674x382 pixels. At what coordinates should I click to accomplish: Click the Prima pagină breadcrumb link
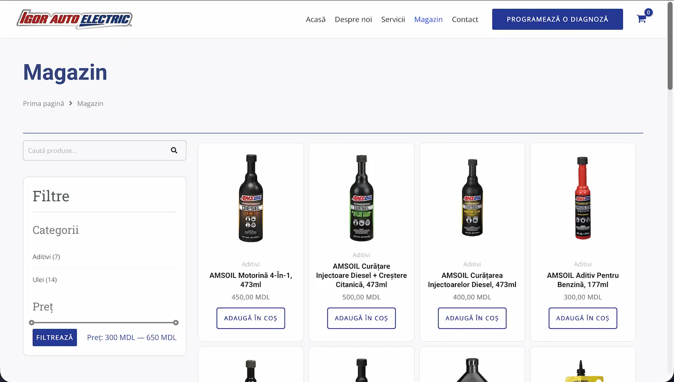click(44, 104)
